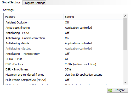
Task: Click the Feature column header
Action: pyautogui.click(x=33, y=17)
